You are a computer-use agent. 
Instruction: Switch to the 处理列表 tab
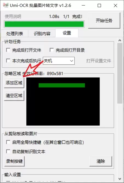click(15, 34)
